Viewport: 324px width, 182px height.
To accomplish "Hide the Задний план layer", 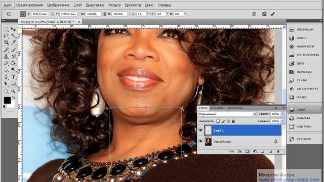I will click(x=200, y=142).
